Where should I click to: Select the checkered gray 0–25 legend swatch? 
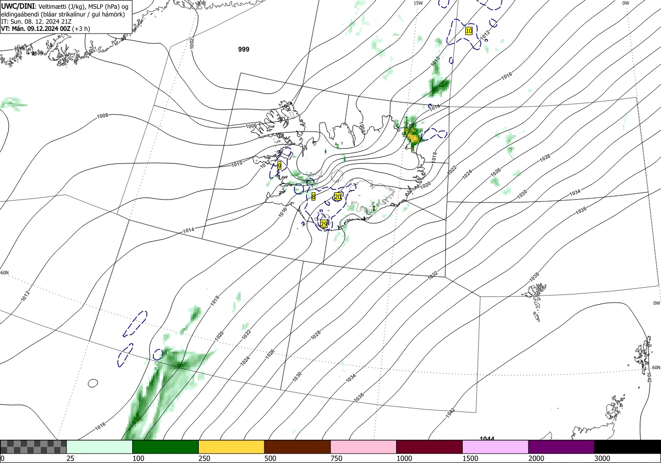click(x=33, y=447)
